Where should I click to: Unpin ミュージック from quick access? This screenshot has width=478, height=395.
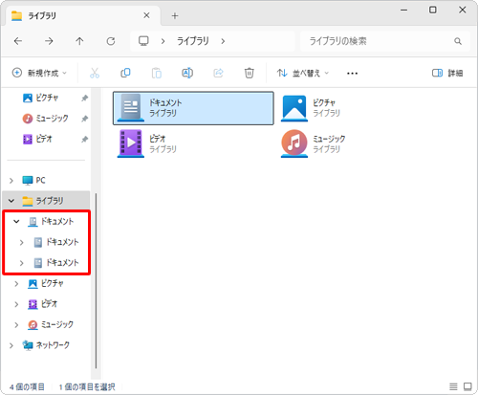pyautogui.click(x=84, y=119)
